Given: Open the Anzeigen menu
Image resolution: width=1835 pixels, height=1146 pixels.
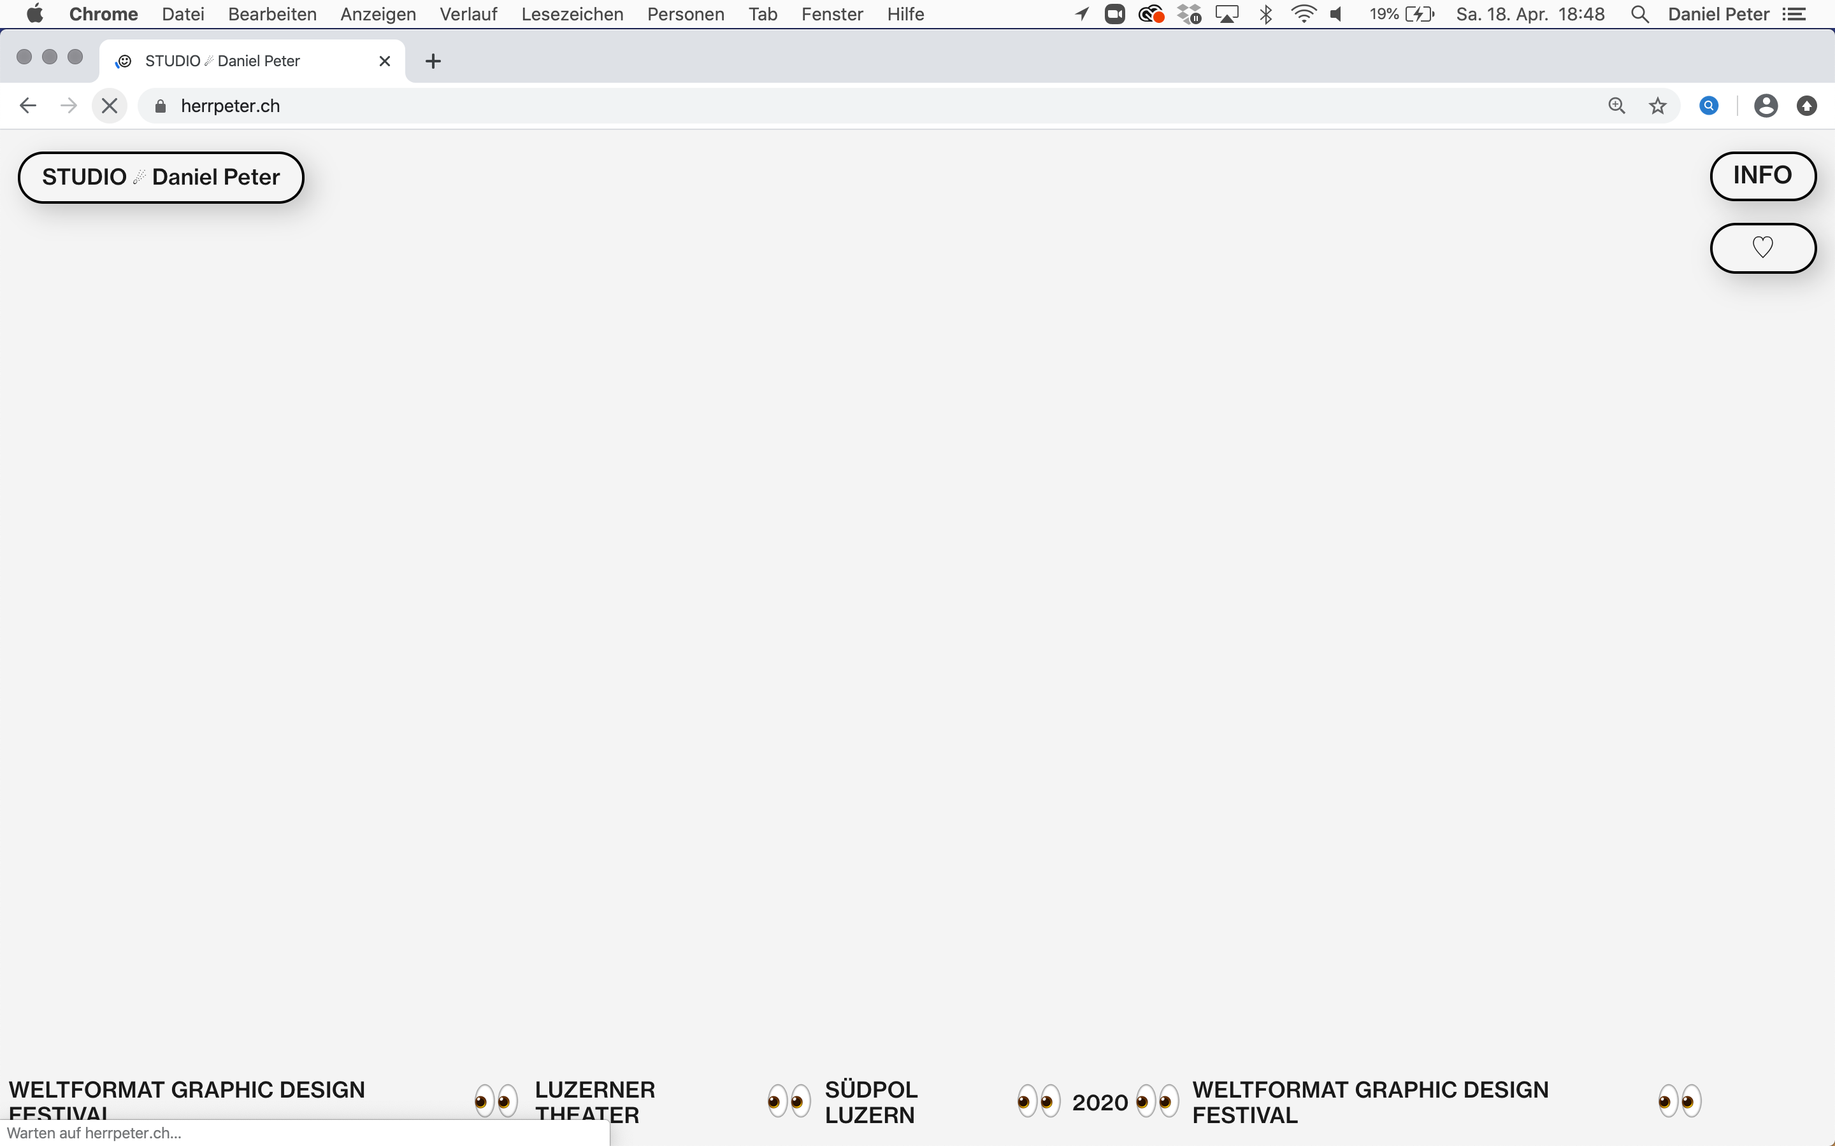Looking at the screenshot, I should point(378,15).
